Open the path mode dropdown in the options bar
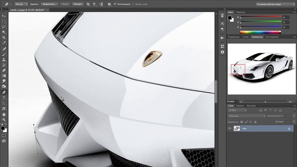 click(21, 4)
